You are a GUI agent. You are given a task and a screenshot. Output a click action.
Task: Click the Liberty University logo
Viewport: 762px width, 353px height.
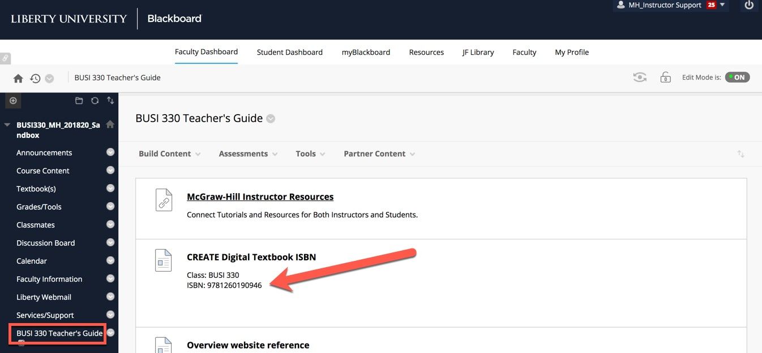(x=69, y=19)
